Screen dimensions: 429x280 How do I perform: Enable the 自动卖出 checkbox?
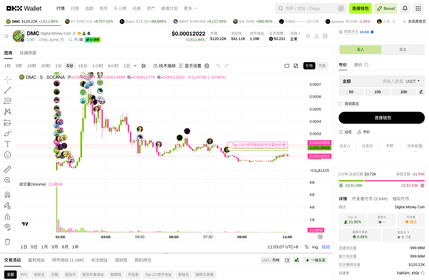pos(340,104)
